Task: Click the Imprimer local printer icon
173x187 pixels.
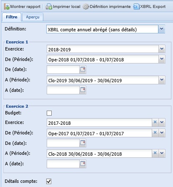Action: (49, 7)
